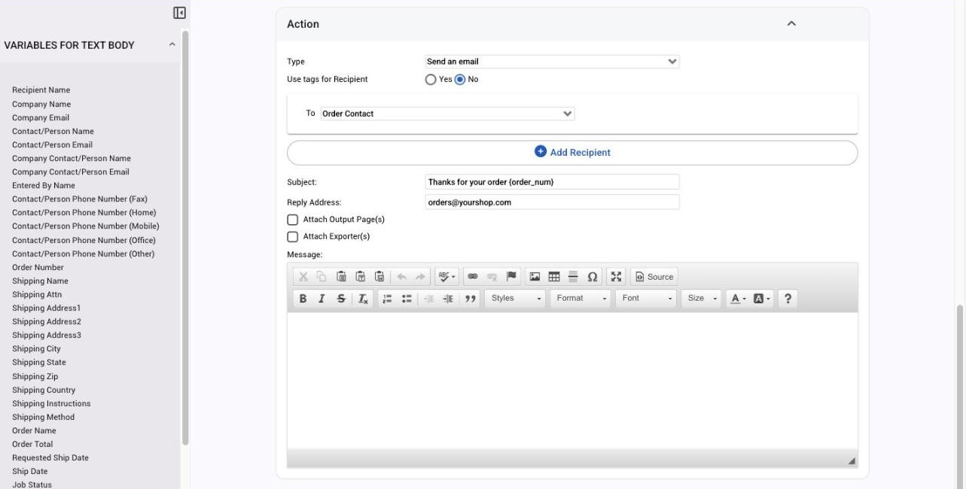Click the insert Link icon
The image size is (966, 489).
click(x=473, y=277)
